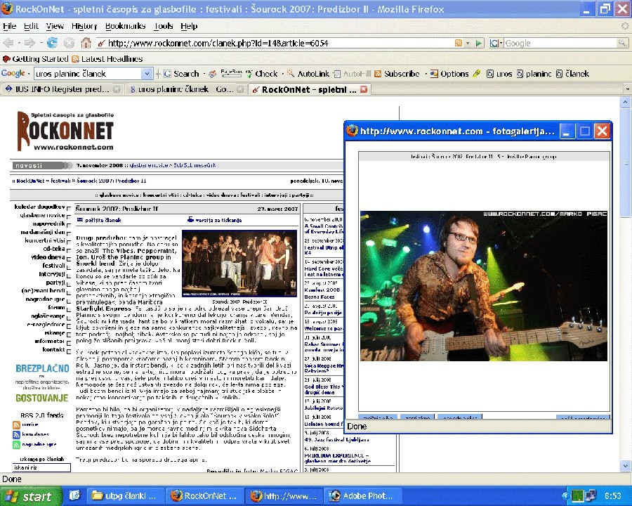Open the Getting Started bookmark
Screen dimensions: 632x506
pos(35,59)
